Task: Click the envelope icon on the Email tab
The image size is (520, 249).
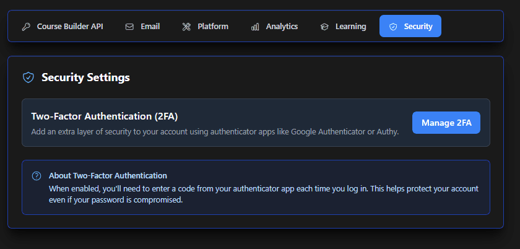Action: click(x=129, y=27)
